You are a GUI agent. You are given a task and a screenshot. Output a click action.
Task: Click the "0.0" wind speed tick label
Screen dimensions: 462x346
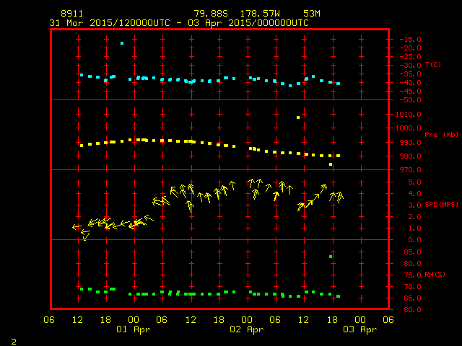pos(414,240)
